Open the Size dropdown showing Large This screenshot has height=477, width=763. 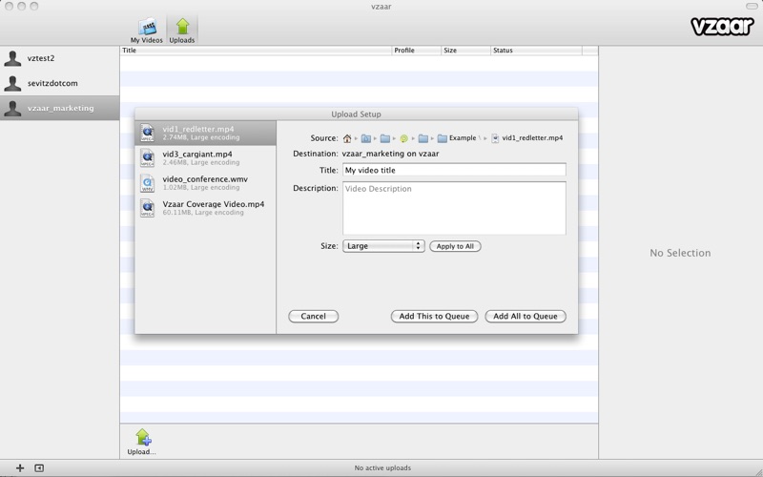pos(383,246)
